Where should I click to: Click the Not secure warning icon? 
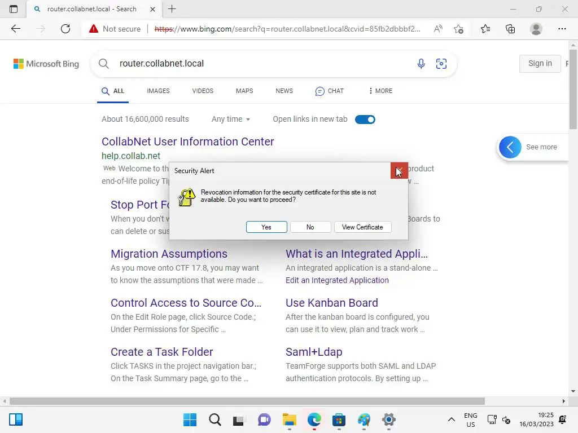(94, 29)
